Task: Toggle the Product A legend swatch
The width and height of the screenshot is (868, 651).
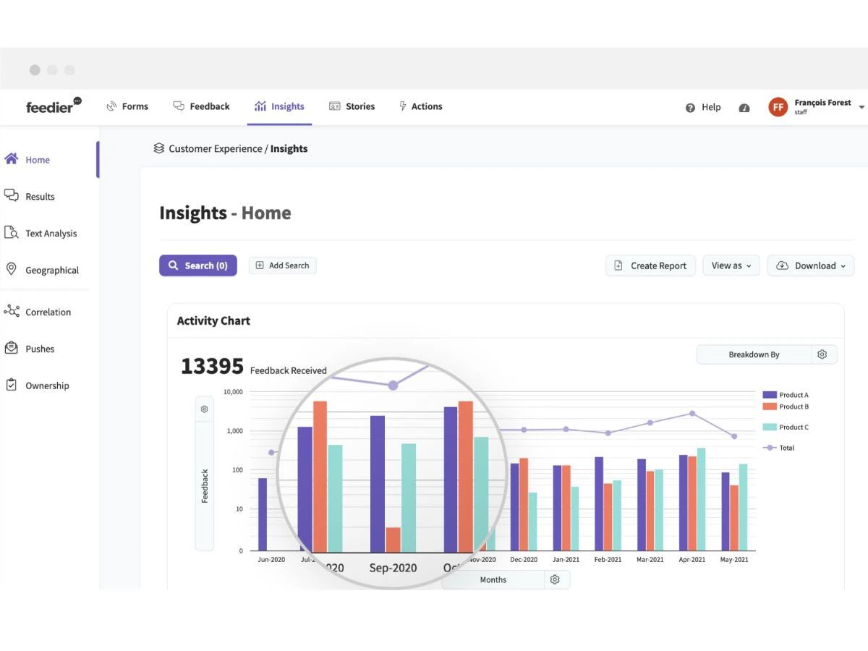Action: click(770, 395)
